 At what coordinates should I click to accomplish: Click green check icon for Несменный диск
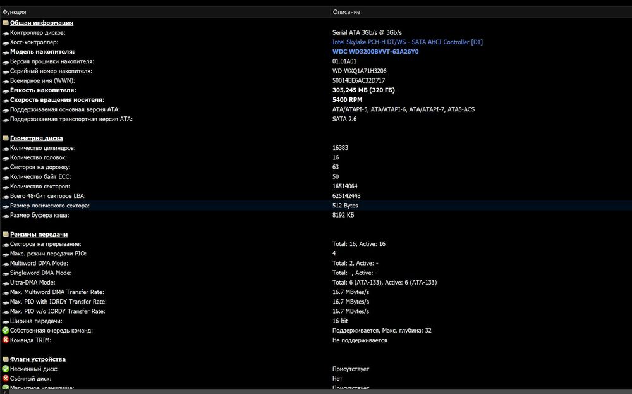pyautogui.click(x=6, y=369)
